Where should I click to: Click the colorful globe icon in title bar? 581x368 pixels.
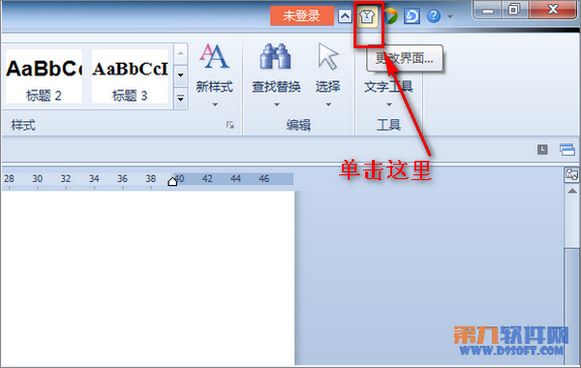point(390,16)
